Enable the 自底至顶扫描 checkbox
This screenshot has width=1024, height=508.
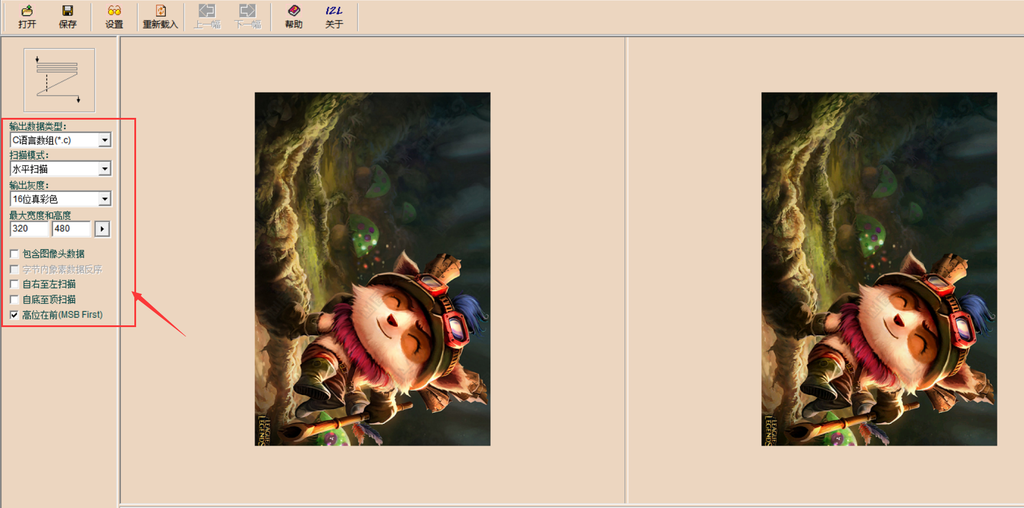(x=15, y=299)
